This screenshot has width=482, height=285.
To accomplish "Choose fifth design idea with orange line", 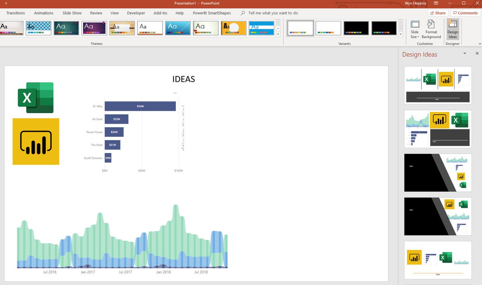I will (x=438, y=260).
